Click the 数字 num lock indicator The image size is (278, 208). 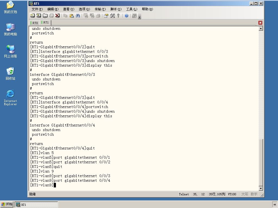(254, 194)
